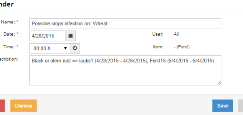Open the calendar date picker icon
Screen dimensions: 243x115
pos(71,36)
